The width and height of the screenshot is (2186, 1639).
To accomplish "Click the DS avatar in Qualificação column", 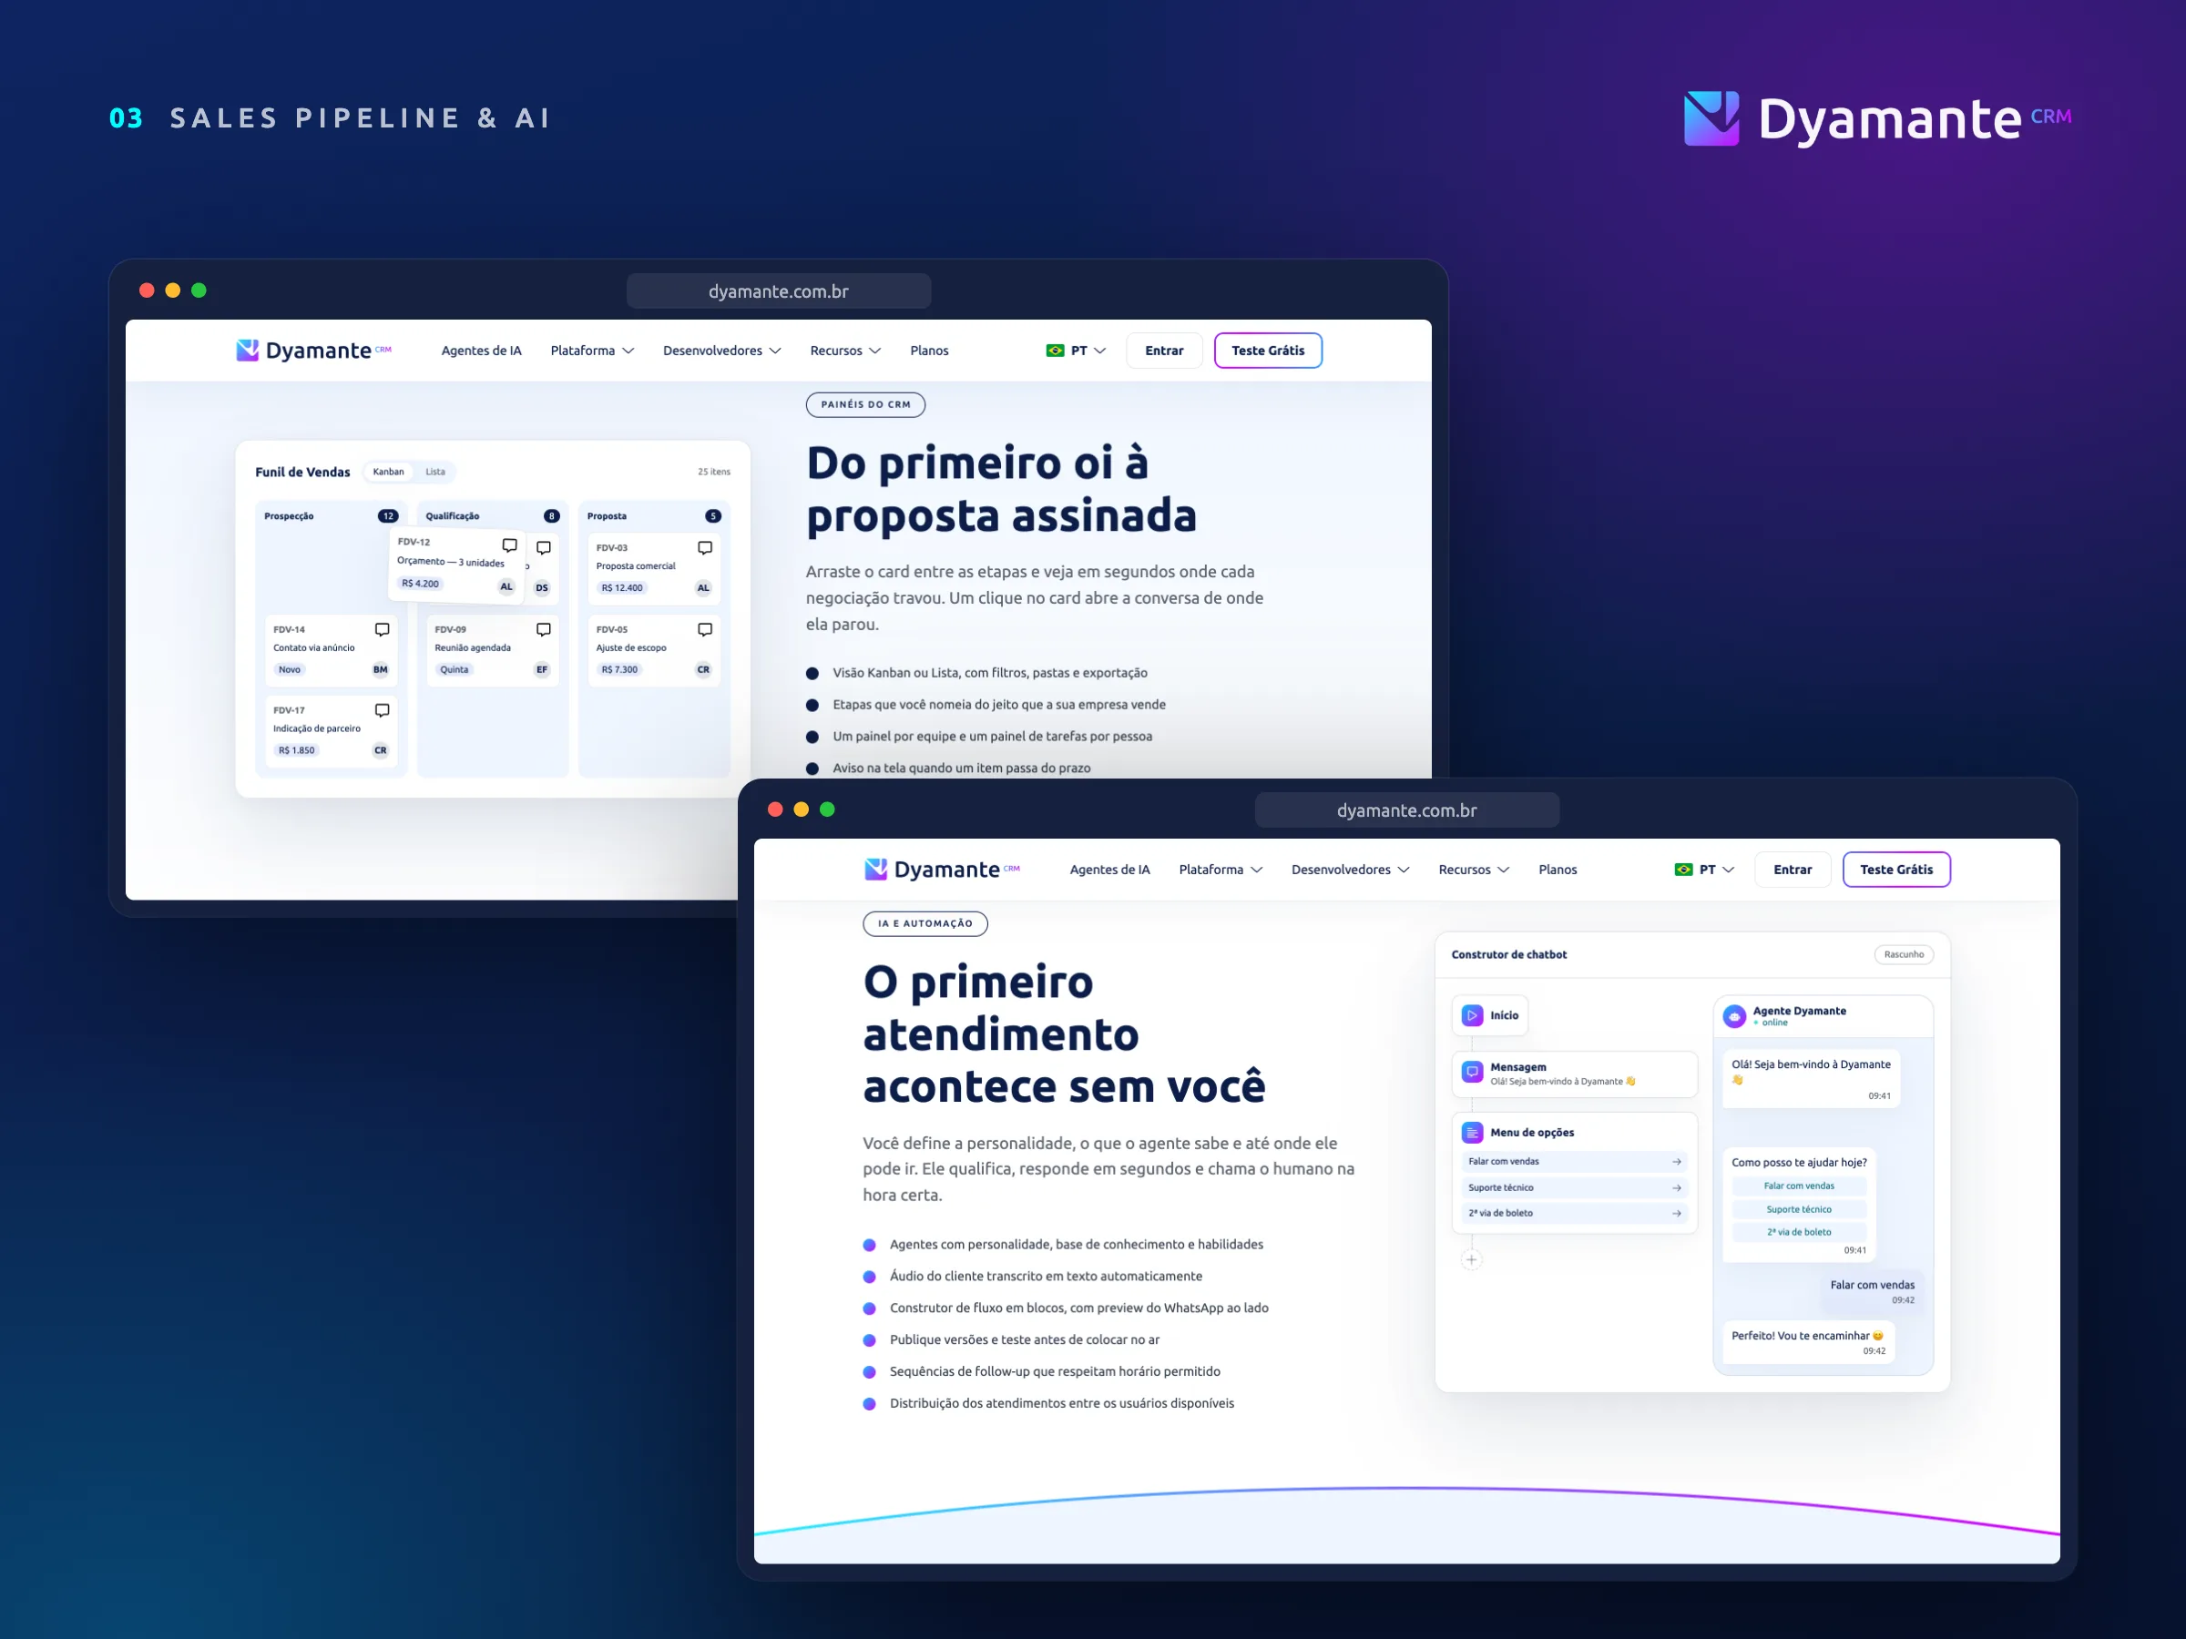I will [542, 588].
